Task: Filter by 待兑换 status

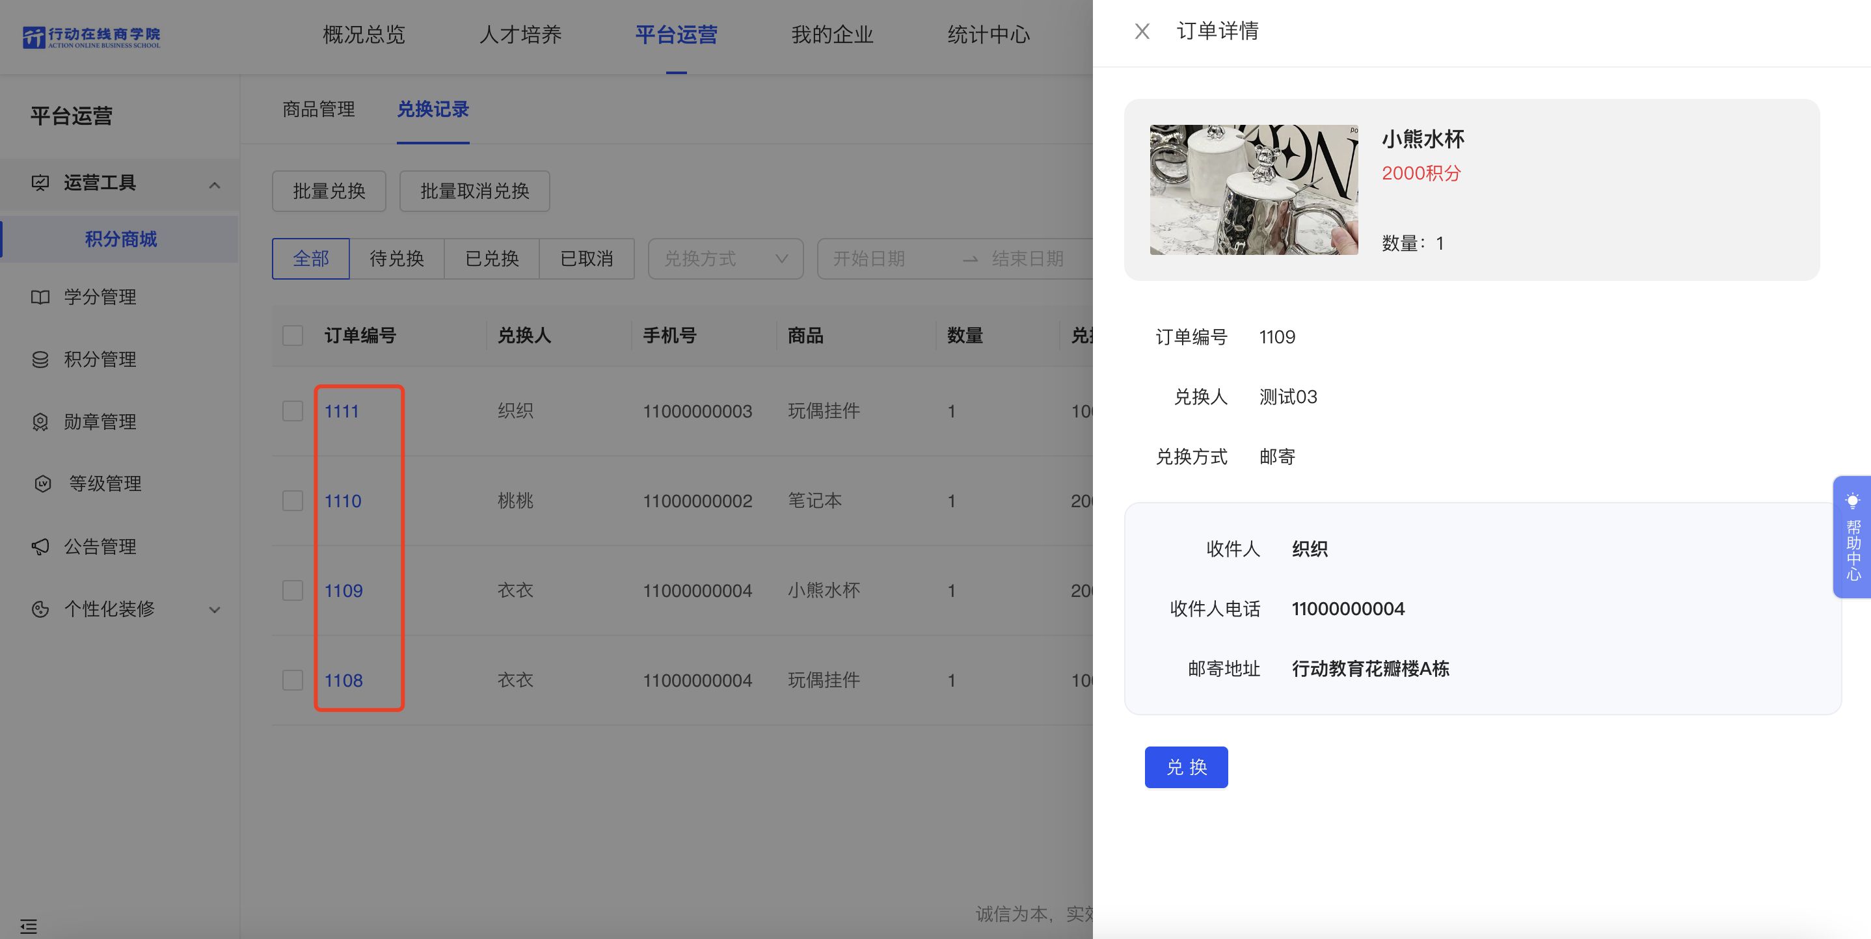Action: coord(397,259)
